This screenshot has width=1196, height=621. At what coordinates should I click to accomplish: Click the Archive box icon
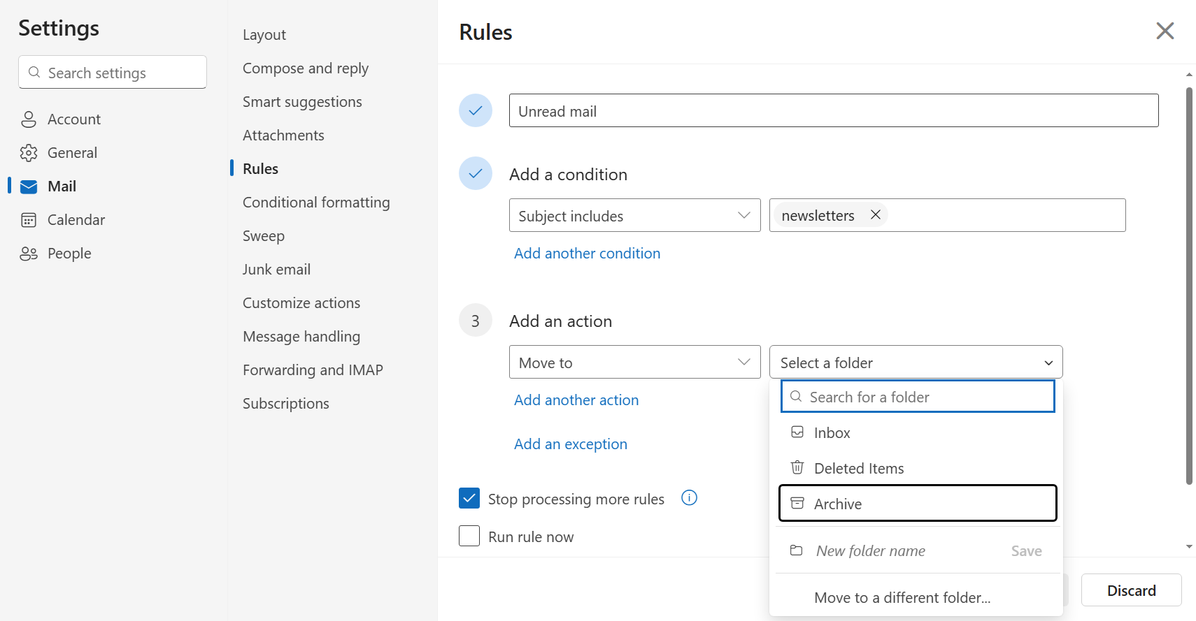tap(797, 503)
